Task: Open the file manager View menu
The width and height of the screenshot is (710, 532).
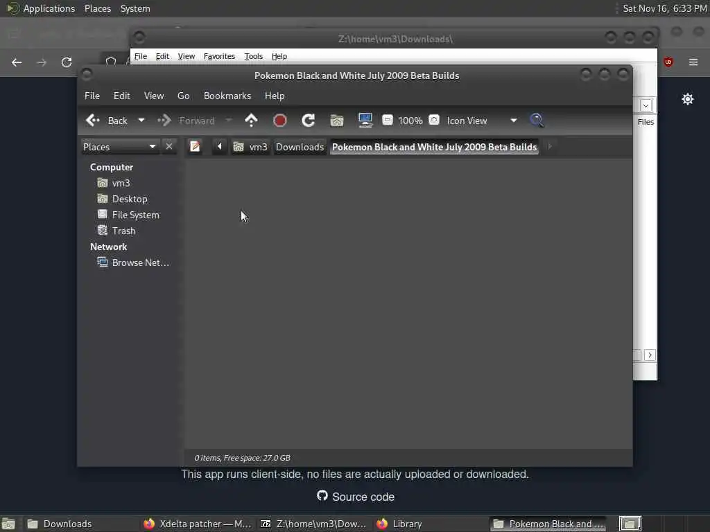Action: click(154, 96)
